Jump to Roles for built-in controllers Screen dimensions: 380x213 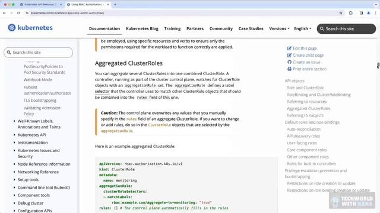point(311,164)
